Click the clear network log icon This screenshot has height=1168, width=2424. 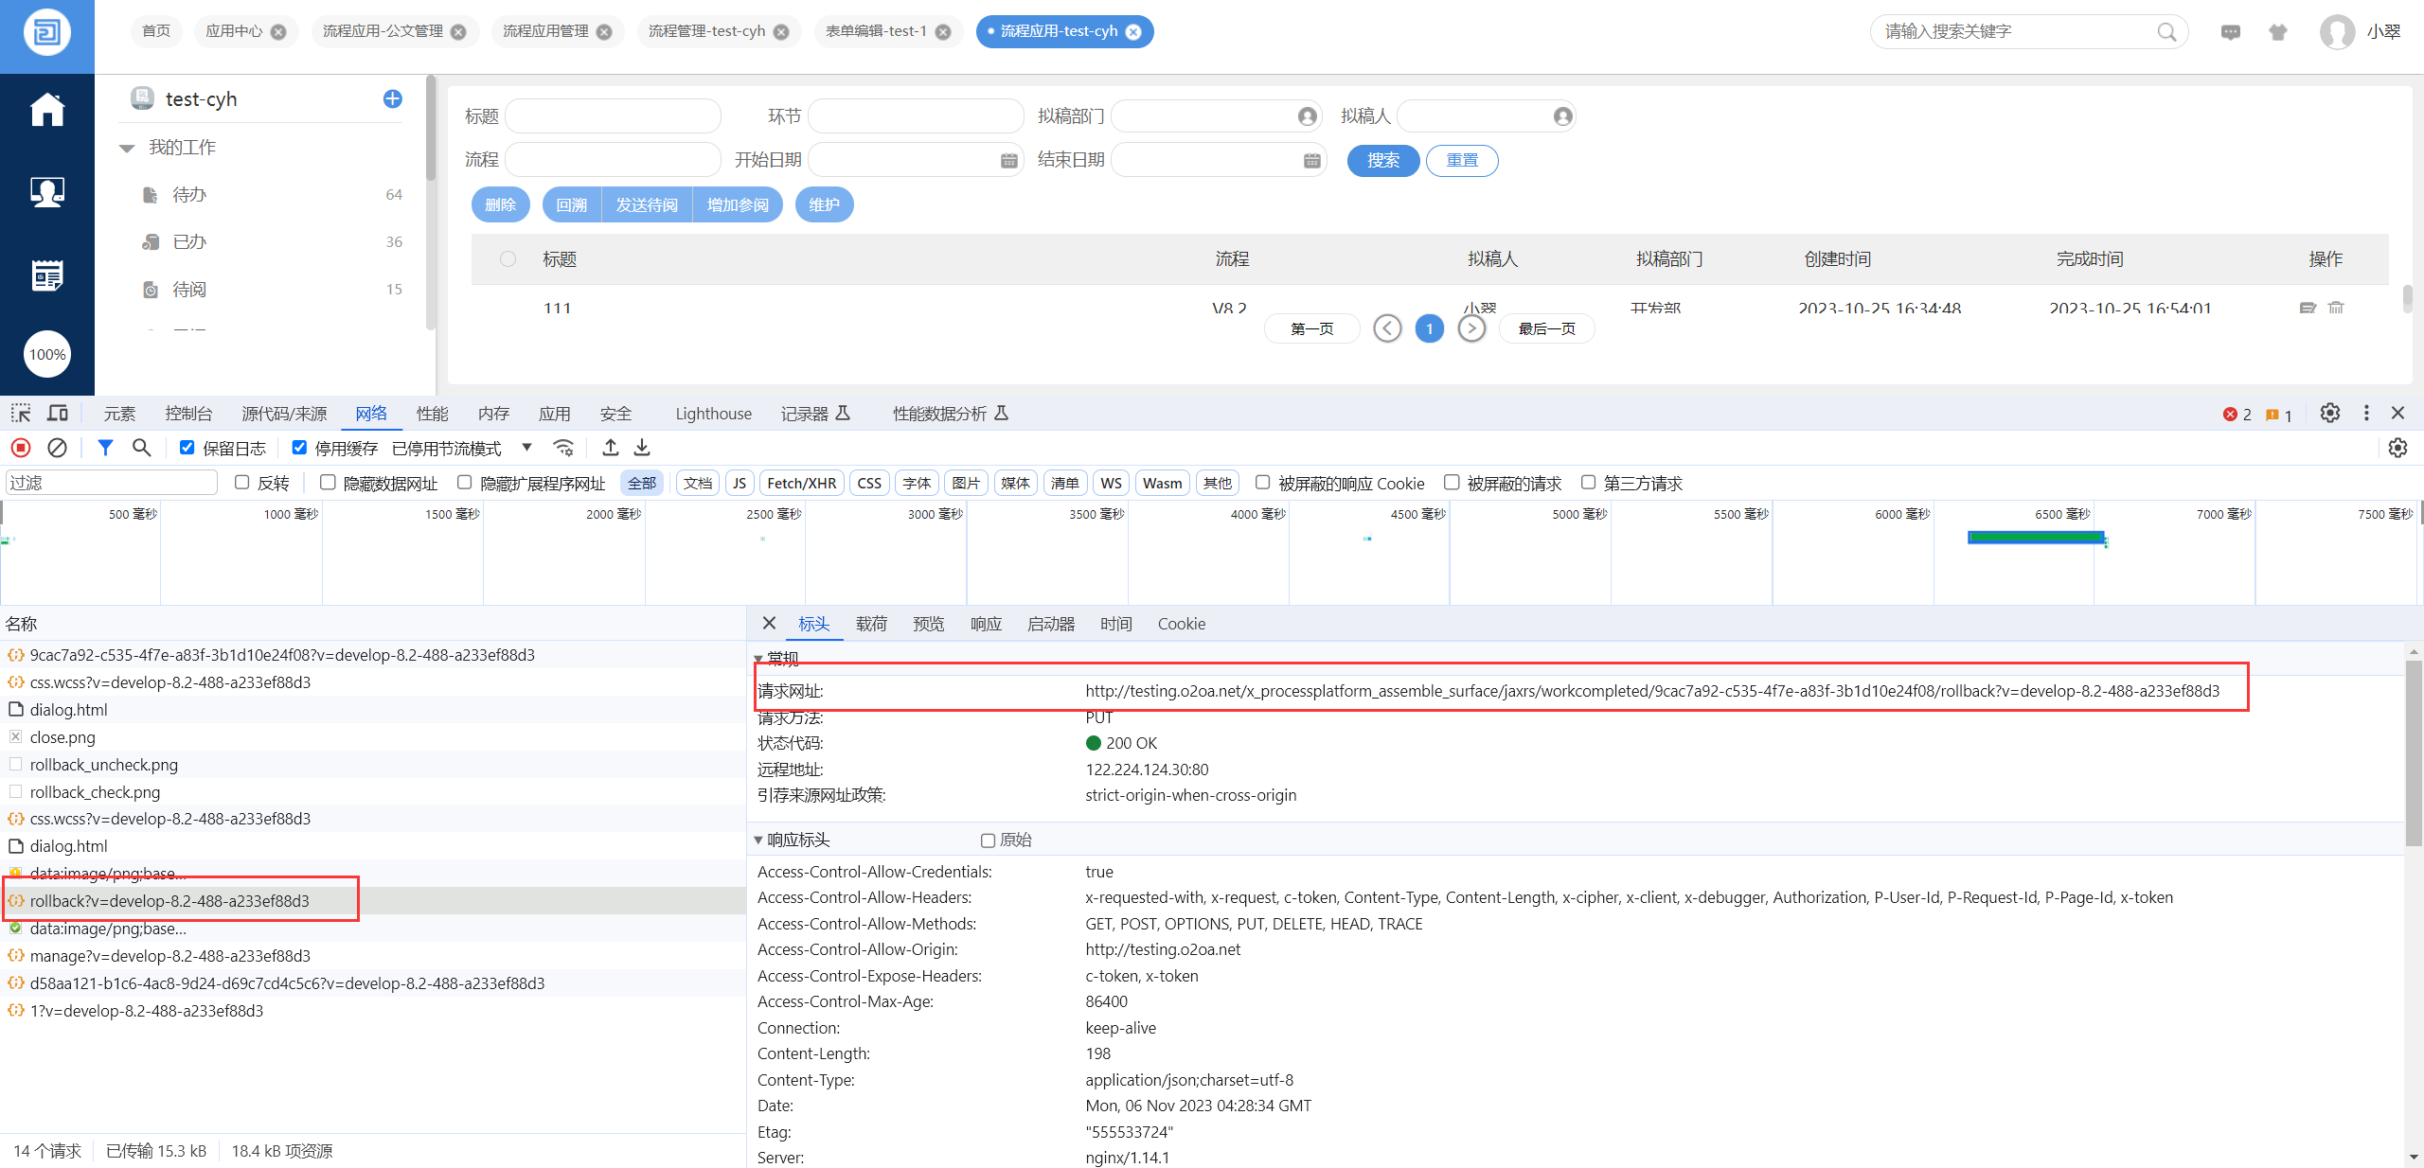[x=57, y=448]
